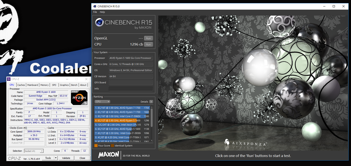Image resolution: width=351 pixels, height=166 pixels.
Task: Switch to the SPD tab in CPU-Z
Action: [54, 85]
